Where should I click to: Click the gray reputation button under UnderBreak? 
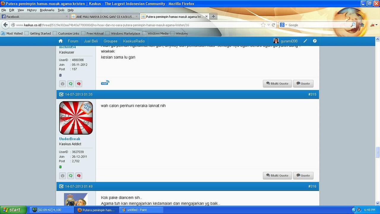pos(62,176)
